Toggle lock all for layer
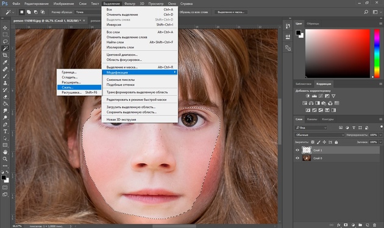The width and height of the screenshot is (384, 228). tap(336, 142)
